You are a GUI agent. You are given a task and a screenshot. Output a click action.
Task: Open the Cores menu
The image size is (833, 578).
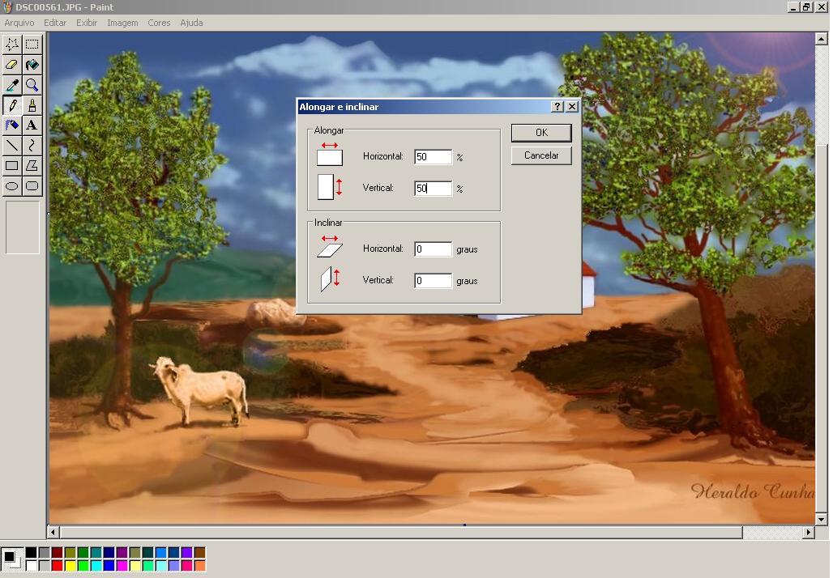pos(159,23)
